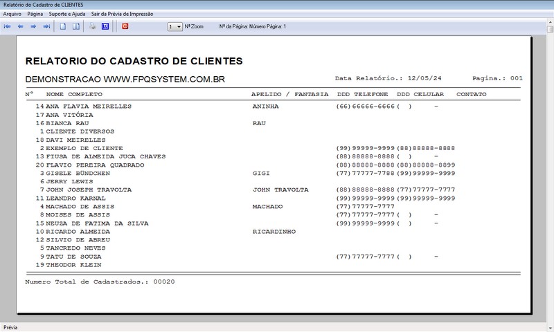The width and height of the screenshot is (554, 332).
Task: Click Sair da Prévia de Impressão
Action: 123,14
